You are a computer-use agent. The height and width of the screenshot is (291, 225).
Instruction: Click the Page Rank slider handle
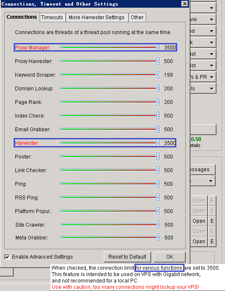[x=158, y=102]
